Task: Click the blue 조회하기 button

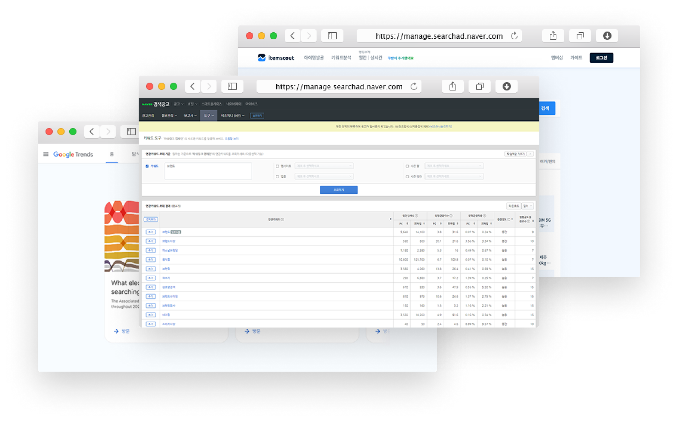Action: (x=338, y=190)
